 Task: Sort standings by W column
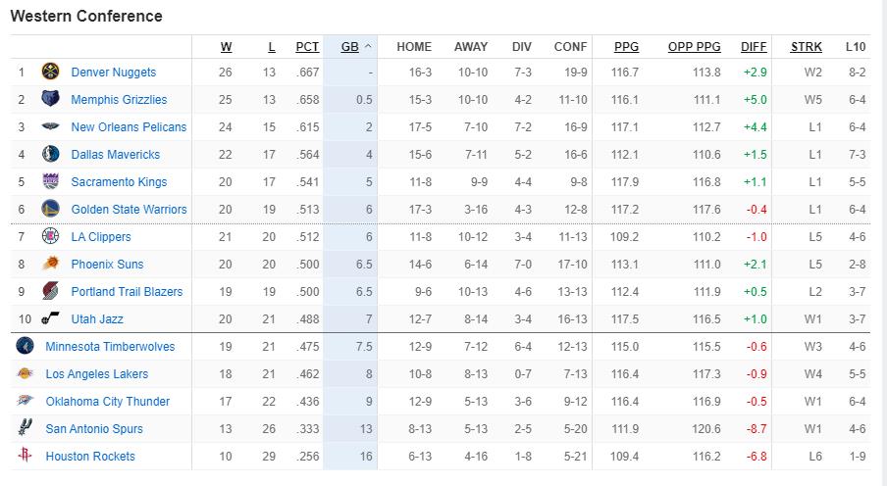[226, 46]
